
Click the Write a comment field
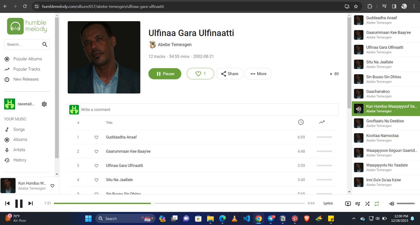[209, 110]
